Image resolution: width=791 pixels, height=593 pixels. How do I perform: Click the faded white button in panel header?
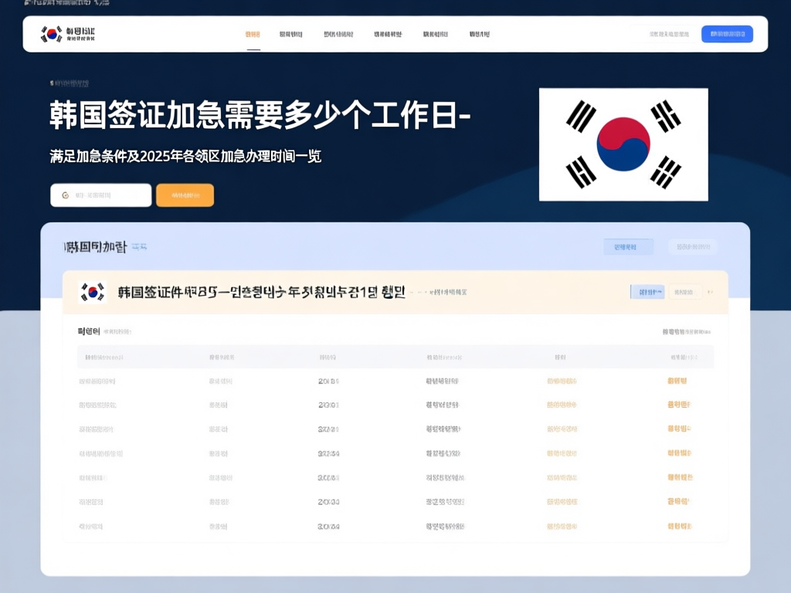(692, 247)
